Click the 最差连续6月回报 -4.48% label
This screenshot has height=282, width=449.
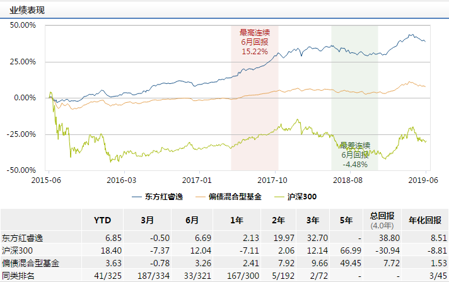click(355, 155)
